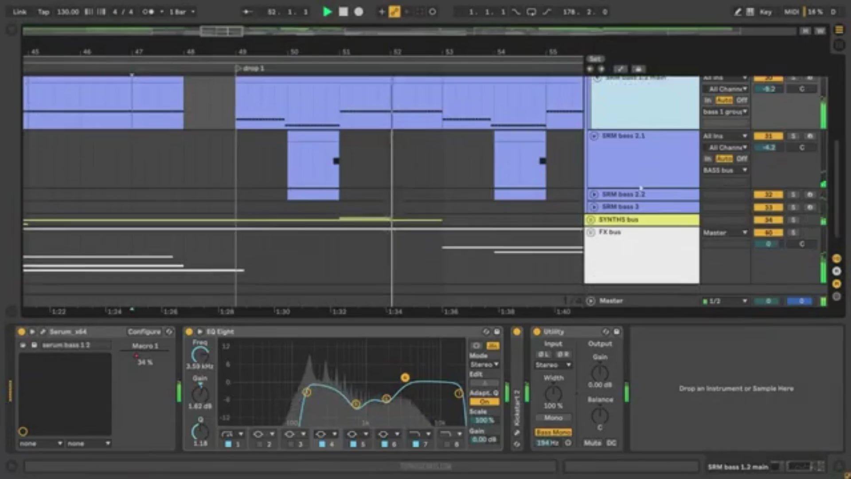Image resolution: width=851 pixels, height=479 pixels.
Task: Toggle the Follow playback arrow icon
Action: click(247, 12)
